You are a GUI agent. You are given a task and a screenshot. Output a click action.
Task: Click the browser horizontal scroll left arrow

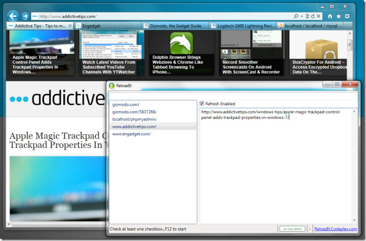9,224
